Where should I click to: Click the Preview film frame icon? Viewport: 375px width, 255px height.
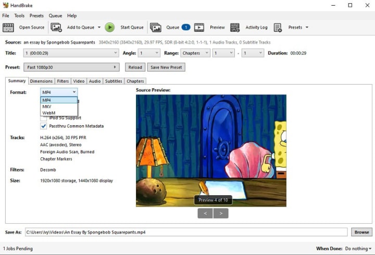click(x=199, y=28)
